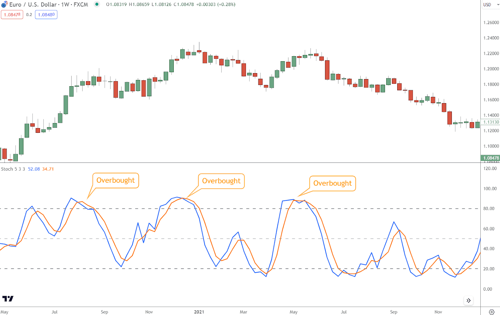Click 1.16000 on the price scale
Image resolution: width=500 pixels, height=315 pixels.
point(491,100)
